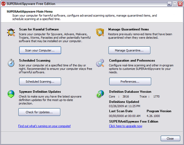This screenshot has width=184, height=145.
Task: Click 'Definitions Updated' label
Action: click(124, 102)
